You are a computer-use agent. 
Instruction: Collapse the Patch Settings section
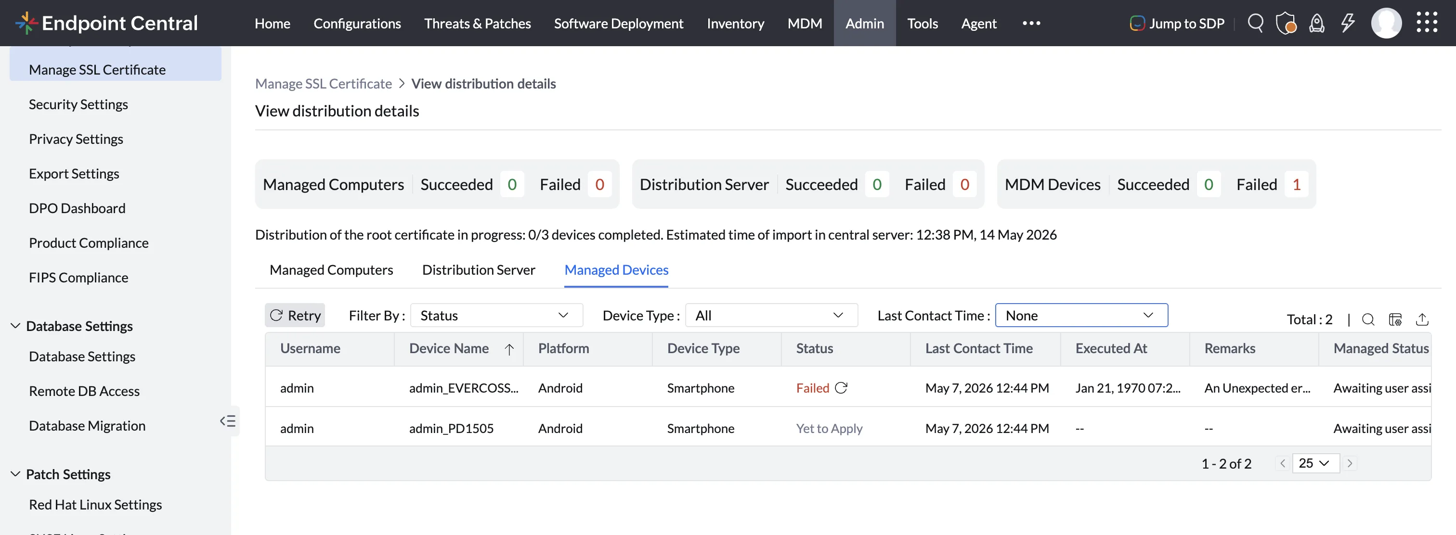tap(15, 474)
